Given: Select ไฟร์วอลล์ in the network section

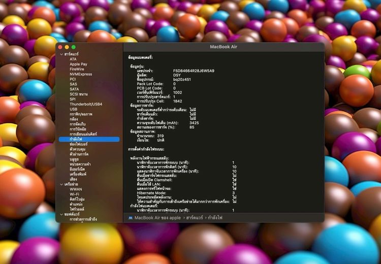Looking at the screenshot, I should (x=77, y=209).
